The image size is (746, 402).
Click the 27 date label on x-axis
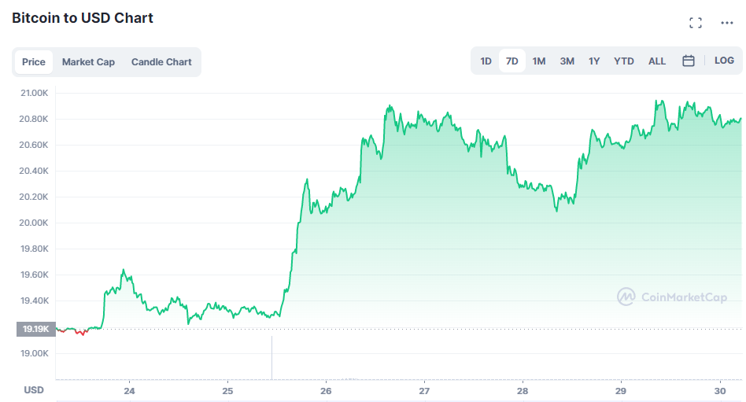424,391
